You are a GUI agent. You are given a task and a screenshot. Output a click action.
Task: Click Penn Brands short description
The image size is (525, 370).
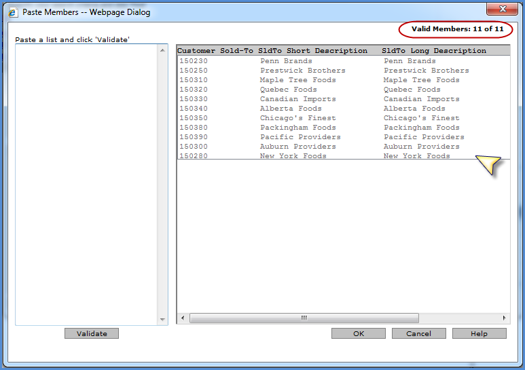pyautogui.click(x=287, y=61)
